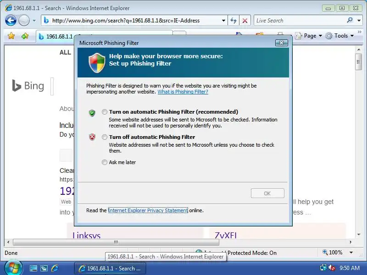Screen dimensions: 367x275
Task: Click the network tray icon
Action: point(323,268)
